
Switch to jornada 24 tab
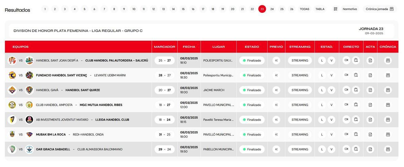(x=272, y=9)
